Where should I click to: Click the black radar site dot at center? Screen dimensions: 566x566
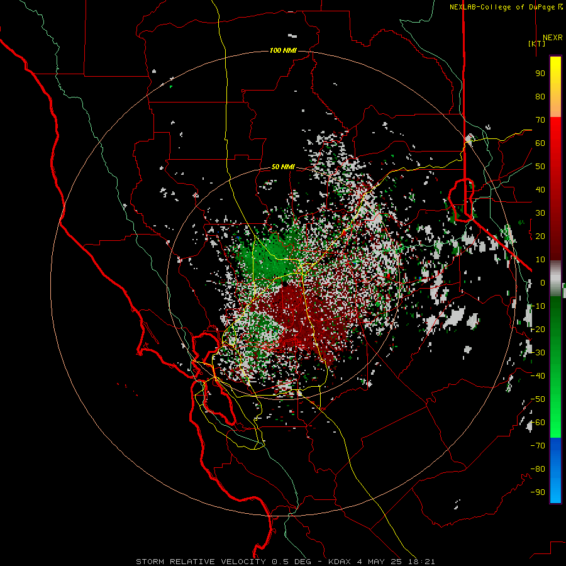(x=284, y=284)
